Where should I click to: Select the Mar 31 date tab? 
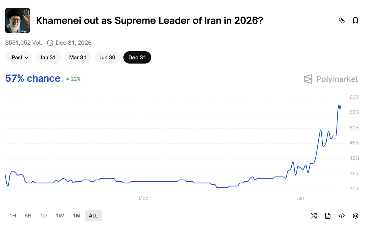tap(78, 57)
